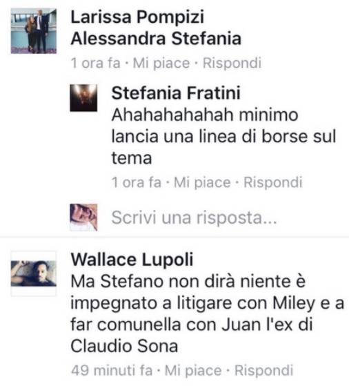
Task: Open Wallace Lupoli's profile picture
Action: (x=34, y=273)
